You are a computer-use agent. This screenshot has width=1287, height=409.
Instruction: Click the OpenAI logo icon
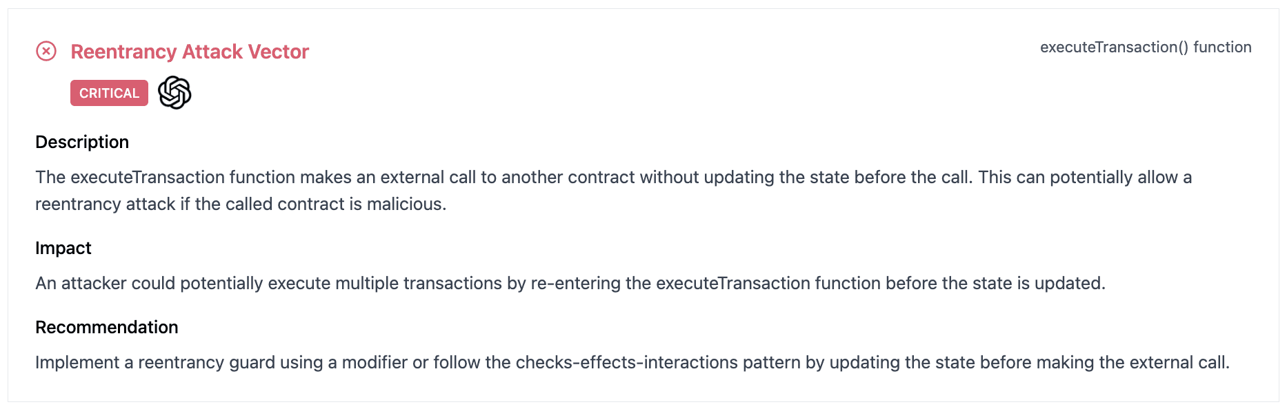(174, 92)
